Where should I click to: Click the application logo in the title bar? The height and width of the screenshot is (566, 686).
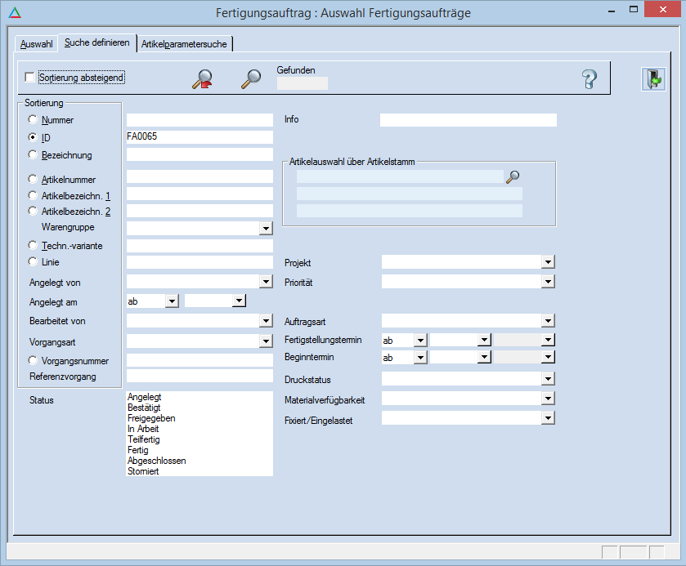(x=14, y=13)
